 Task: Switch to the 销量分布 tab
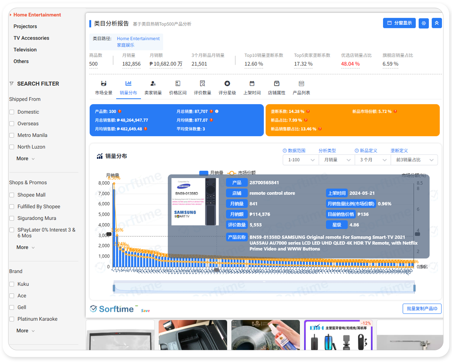(x=128, y=87)
